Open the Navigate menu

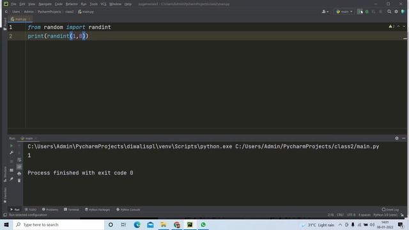tap(45, 4)
